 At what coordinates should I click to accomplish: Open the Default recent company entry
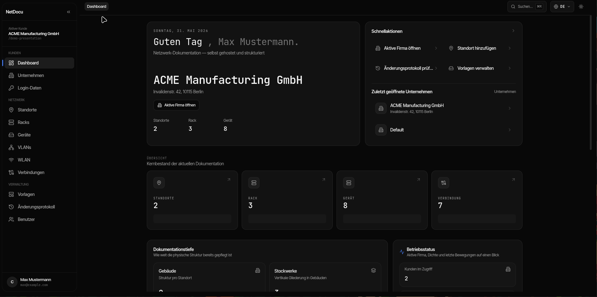click(444, 130)
